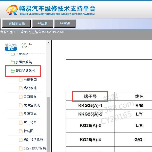Open the 故障症状表 document
152x152 pixels.
32,105
